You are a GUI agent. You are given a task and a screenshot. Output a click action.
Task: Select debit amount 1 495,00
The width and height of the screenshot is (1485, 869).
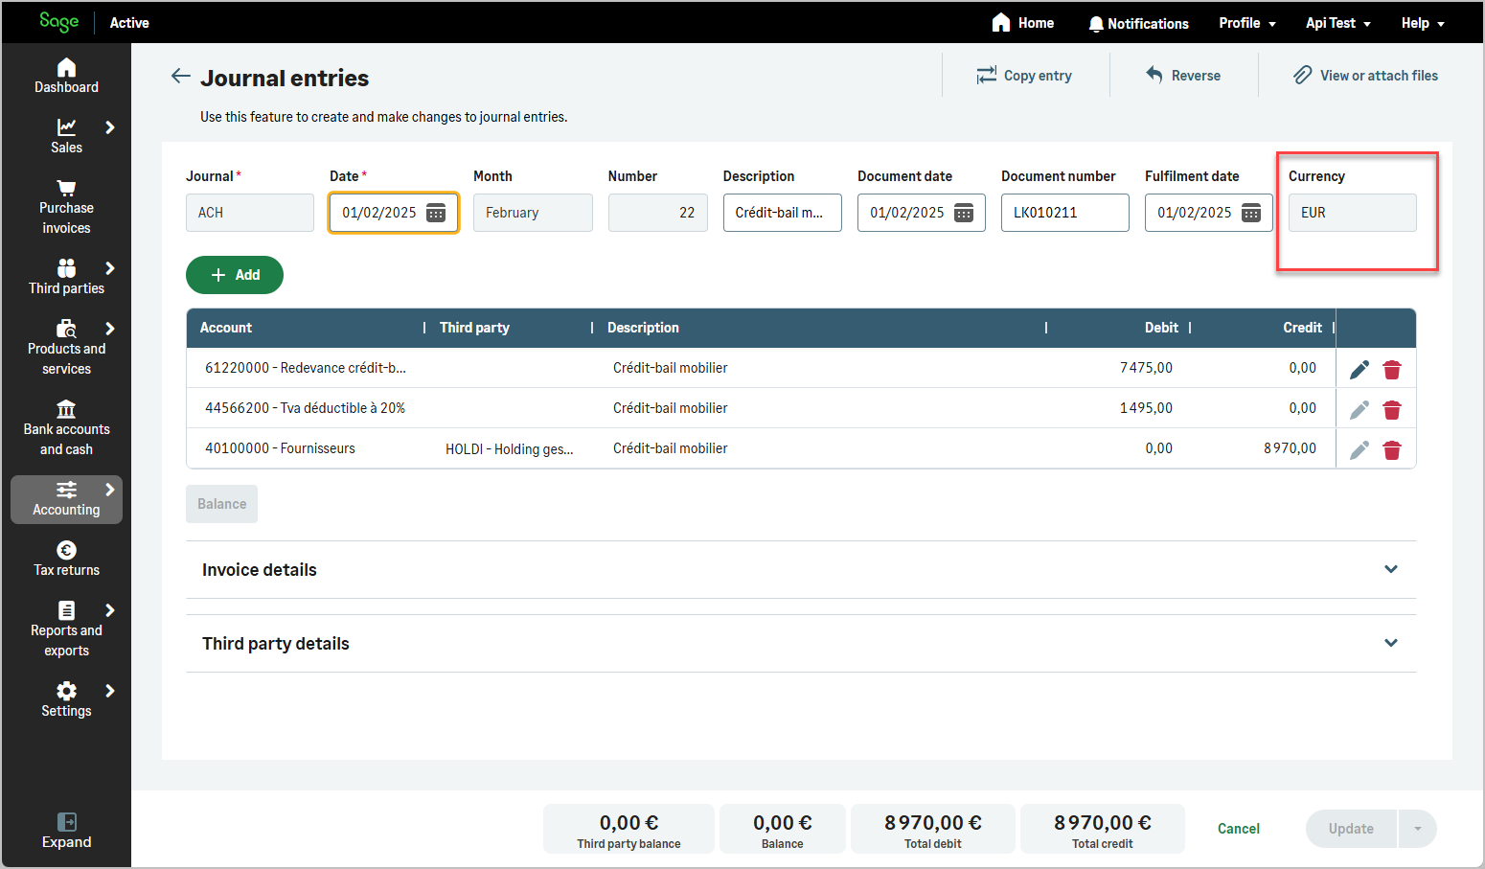coord(1146,408)
